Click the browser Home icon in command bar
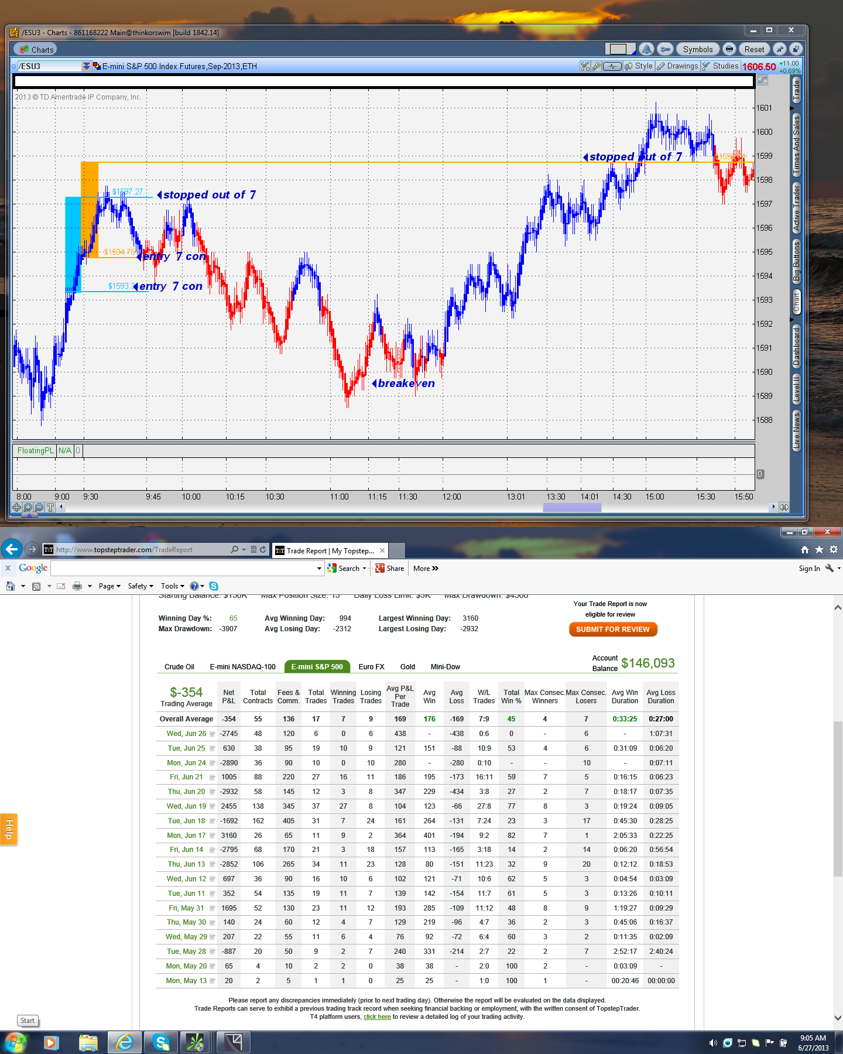 point(10,586)
